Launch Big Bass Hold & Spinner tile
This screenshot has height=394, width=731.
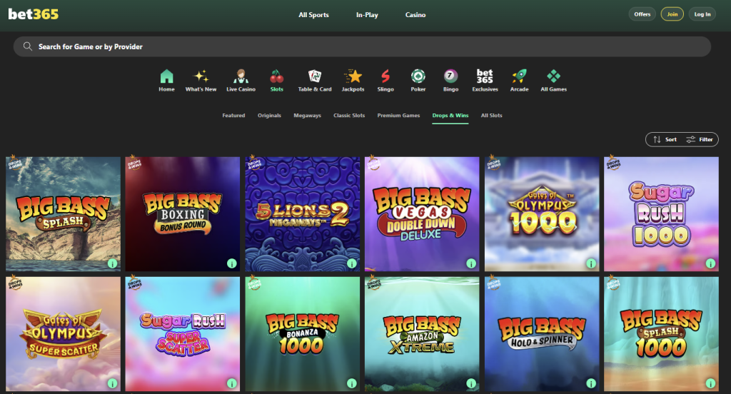pyautogui.click(x=542, y=334)
